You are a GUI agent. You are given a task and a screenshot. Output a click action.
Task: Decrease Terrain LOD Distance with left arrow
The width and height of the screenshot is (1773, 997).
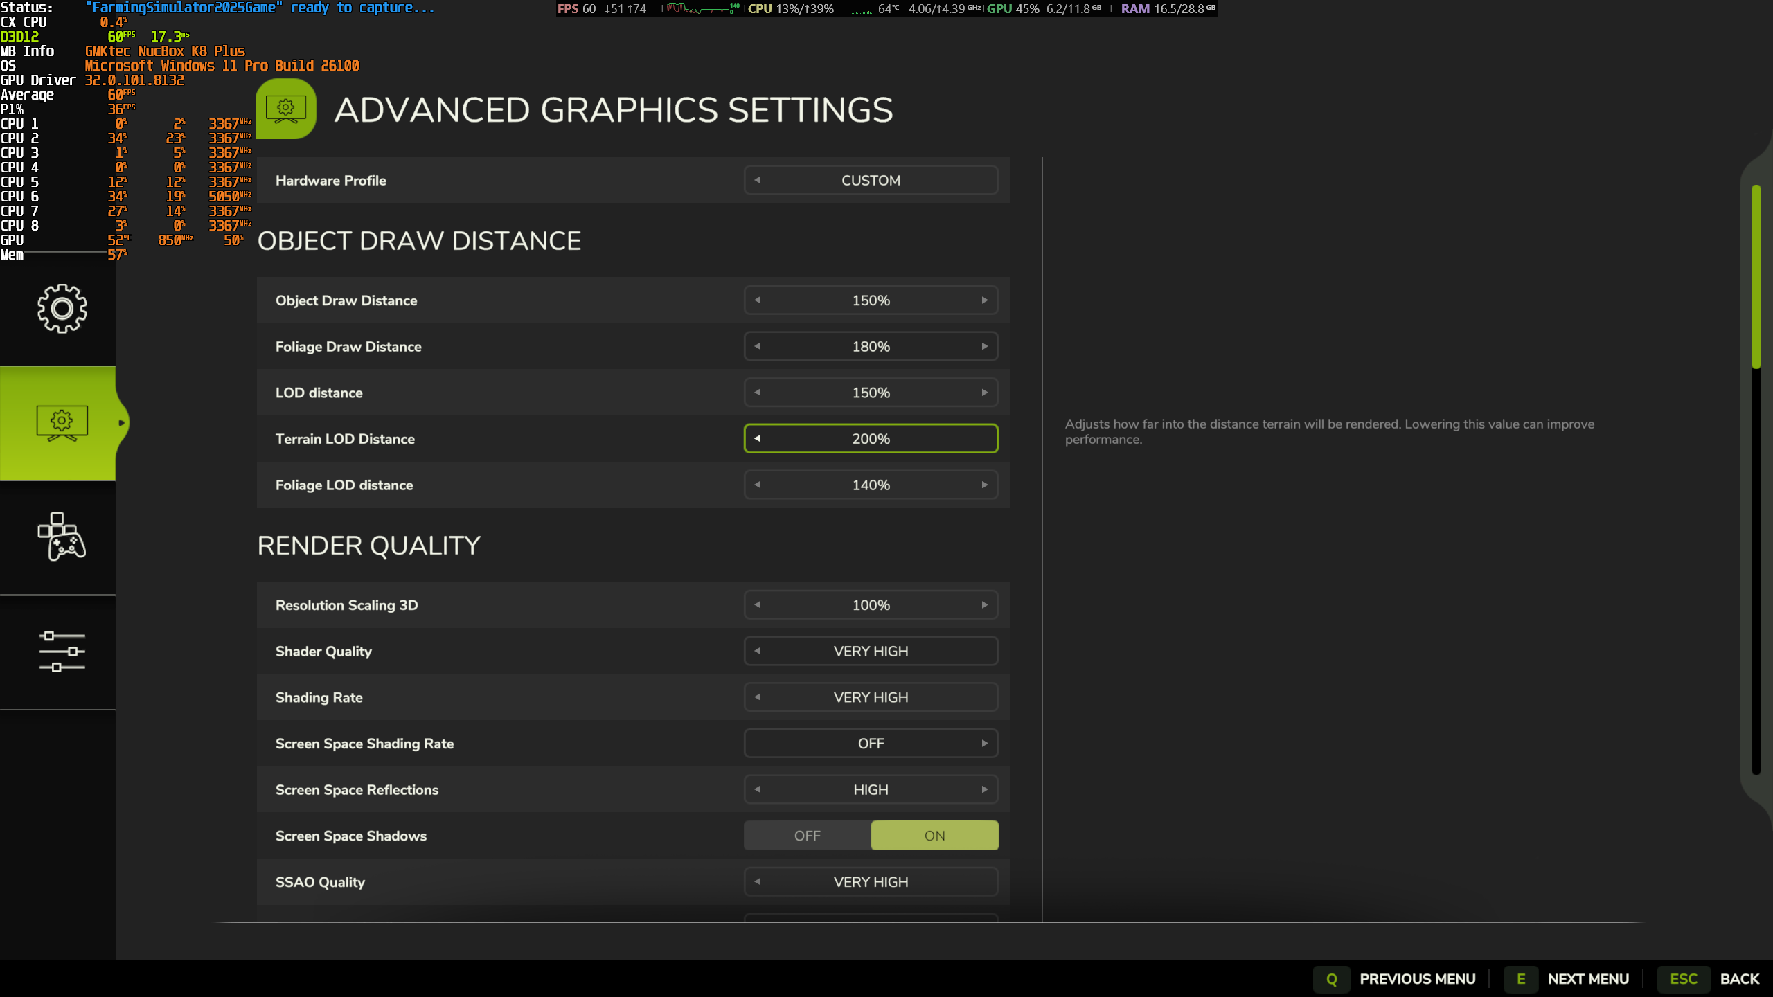pos(758,438)
